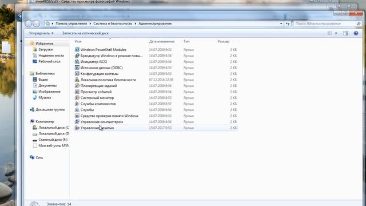Open Локальный диск (C:) in the sidebar
366x206 pixels.
click(53, 128)
